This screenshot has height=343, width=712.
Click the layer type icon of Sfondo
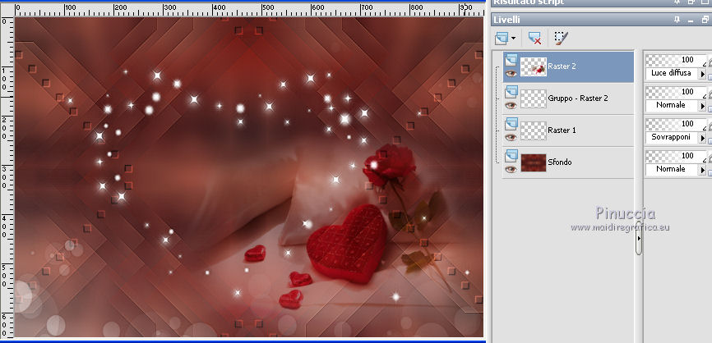[511, 156]
